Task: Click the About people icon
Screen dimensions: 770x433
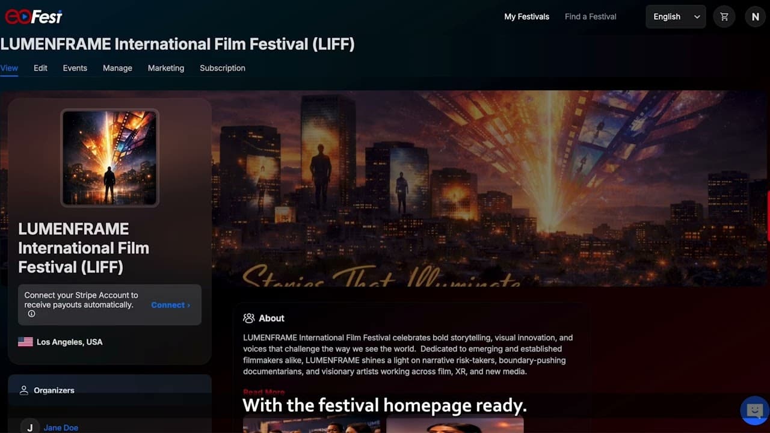Action: click(x=248, y=318)
